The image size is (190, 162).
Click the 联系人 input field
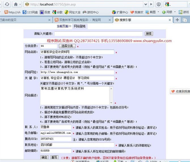(x=56, y=127)
